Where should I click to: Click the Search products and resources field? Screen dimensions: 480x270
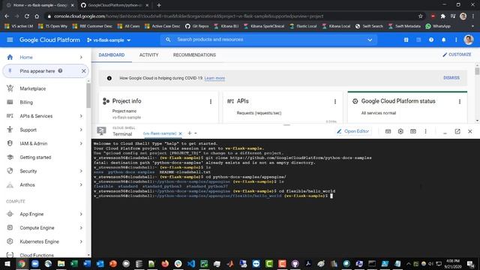tap(268, 40)
